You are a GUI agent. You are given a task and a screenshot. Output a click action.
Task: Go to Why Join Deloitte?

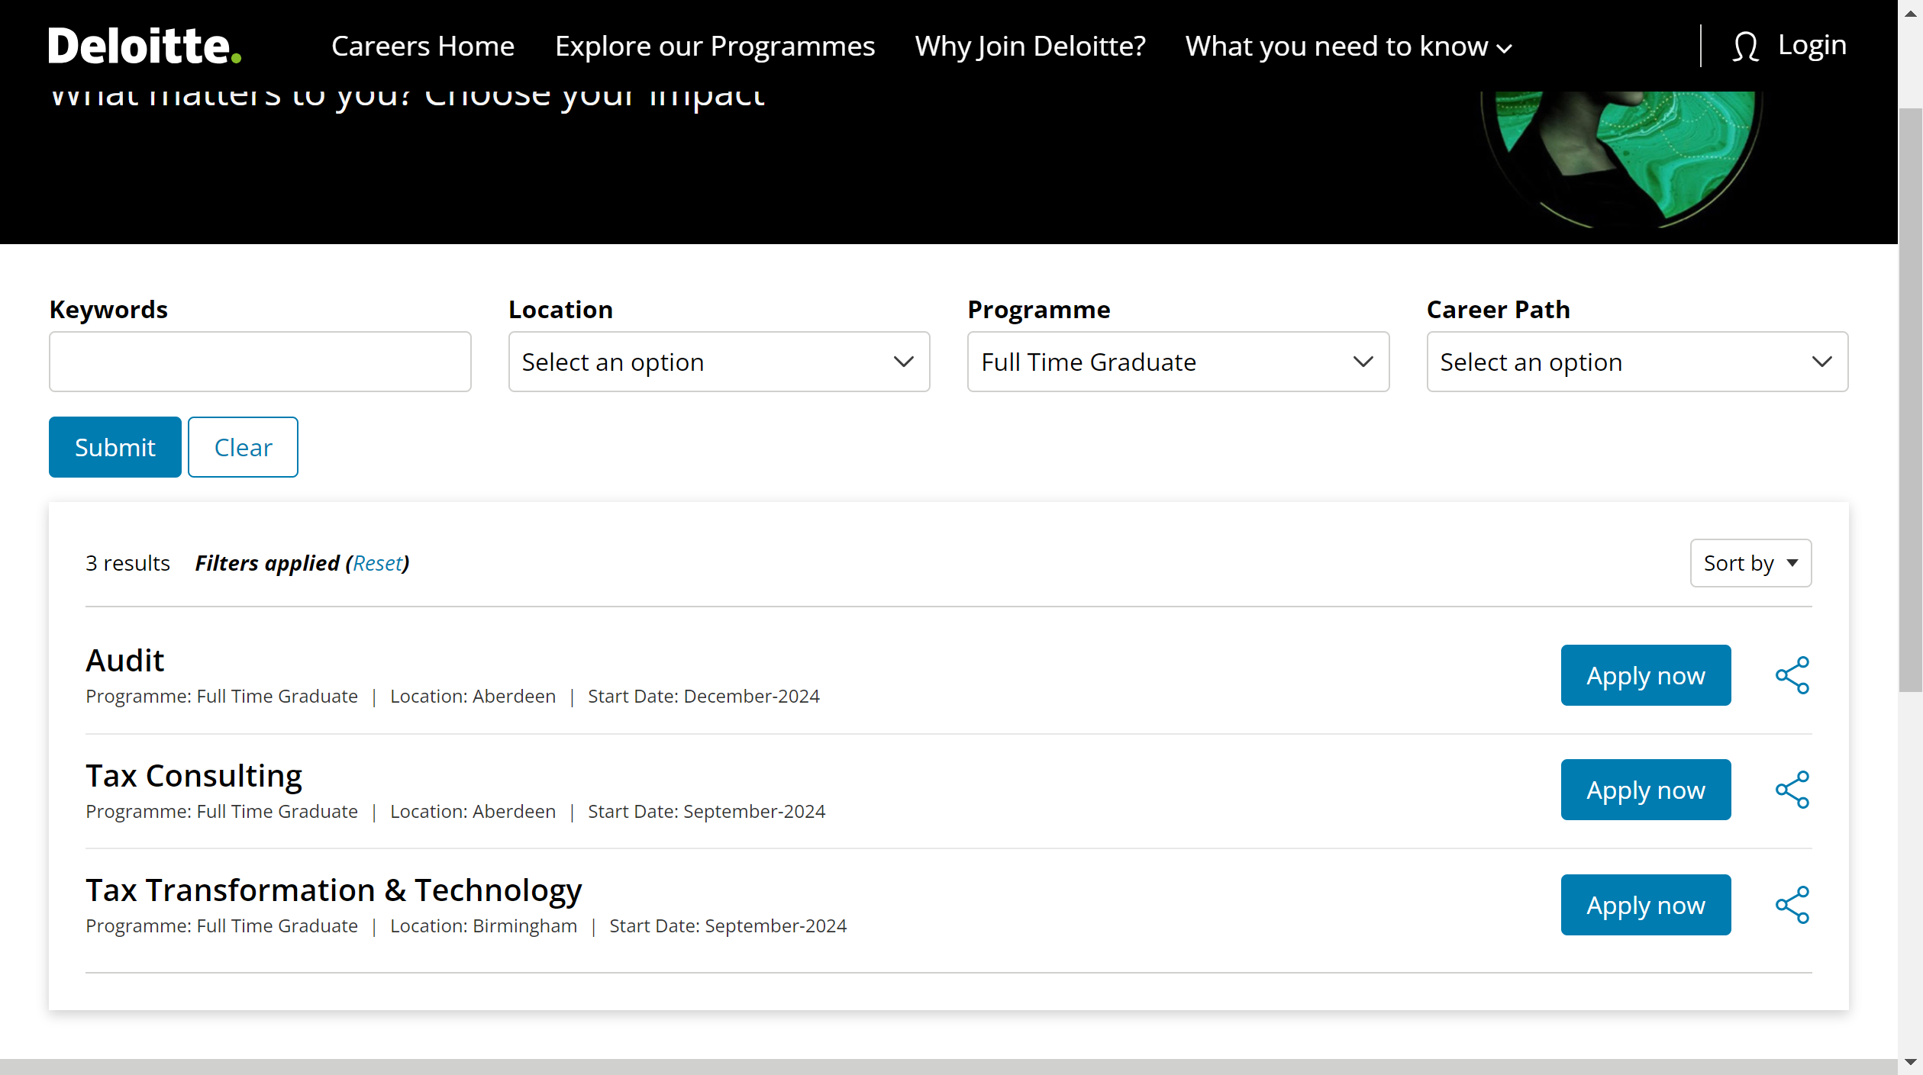click(1031, 46)
